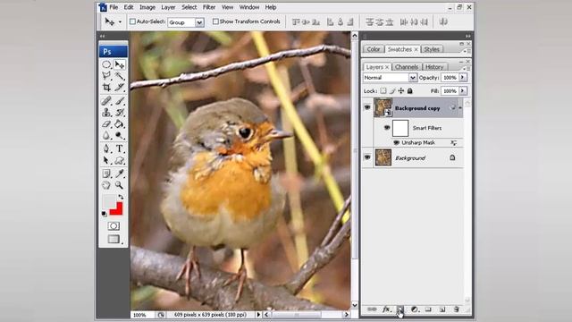This screenshot has width=572, height=322.
Task: Collapse the toolbox double-arrow
Action: 102,36
